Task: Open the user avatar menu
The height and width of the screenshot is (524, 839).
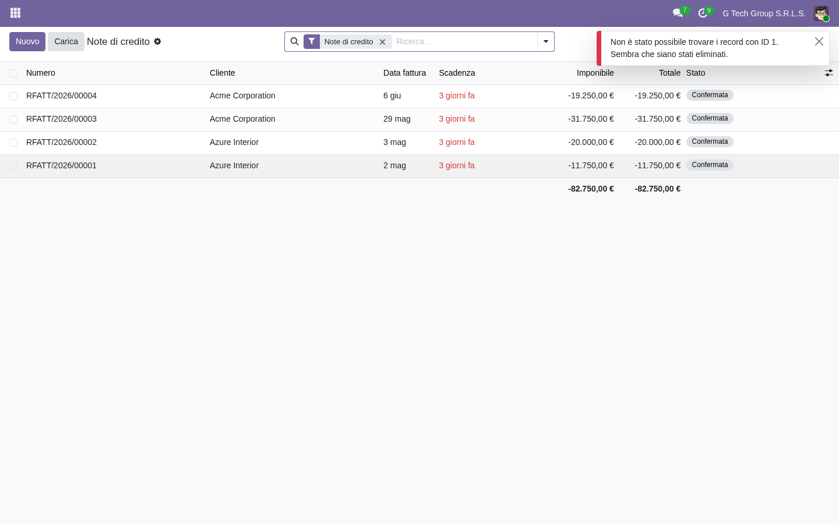Action: [821, 13]
